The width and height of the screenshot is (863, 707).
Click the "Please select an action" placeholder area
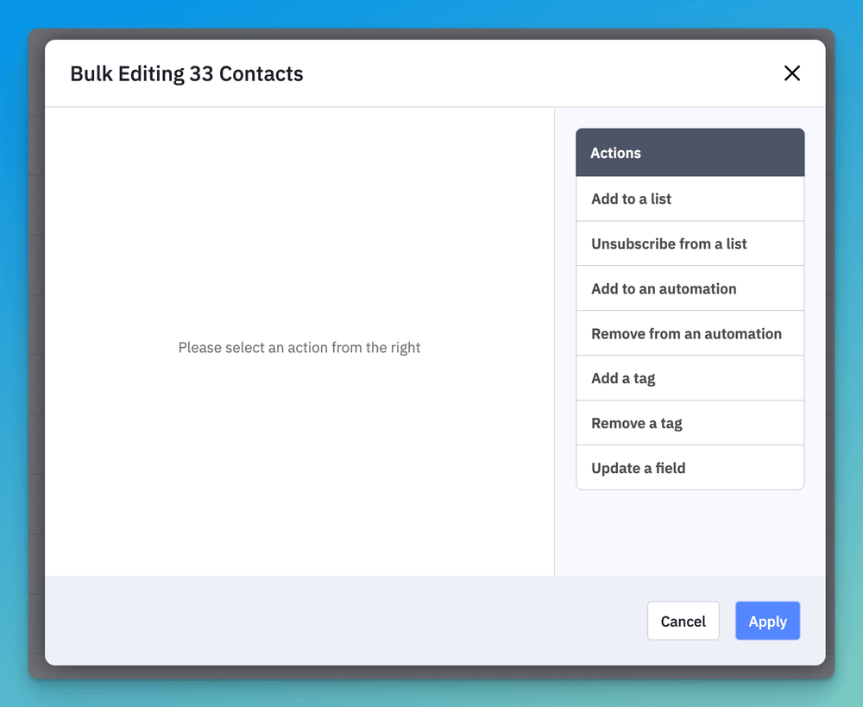click(x=299, y=347)
